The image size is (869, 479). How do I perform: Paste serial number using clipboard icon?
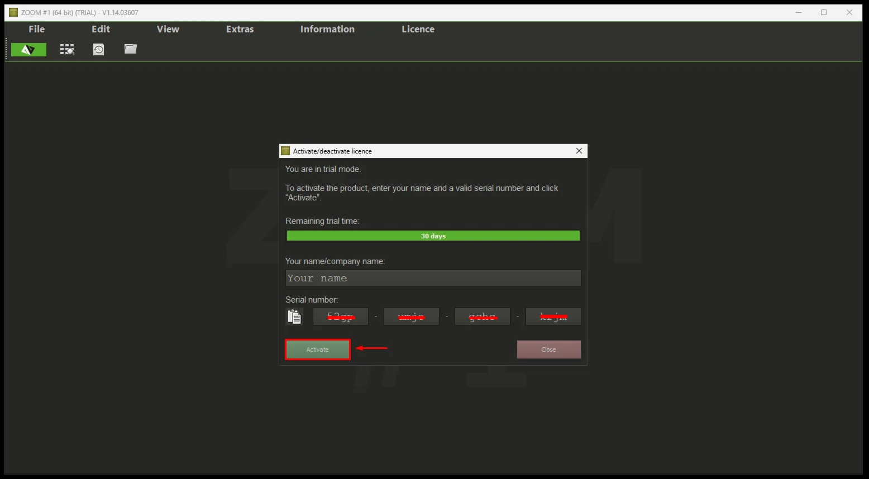[294, 317]
